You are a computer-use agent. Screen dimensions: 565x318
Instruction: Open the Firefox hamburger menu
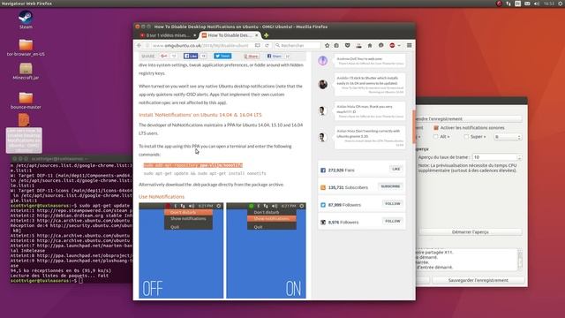410,45
